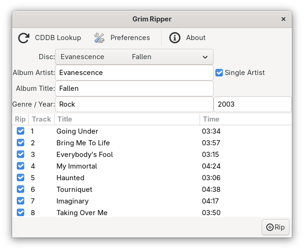Uncheck rip for track 2 Bring Me To Life
304x251 pixels.
[21, 142]
